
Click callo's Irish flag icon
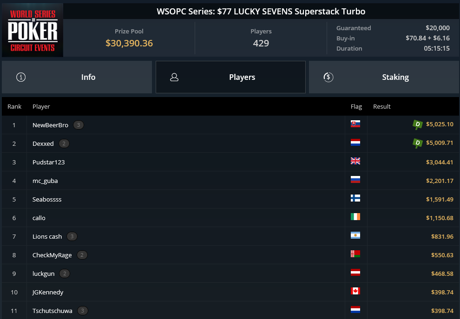(355, 217)
